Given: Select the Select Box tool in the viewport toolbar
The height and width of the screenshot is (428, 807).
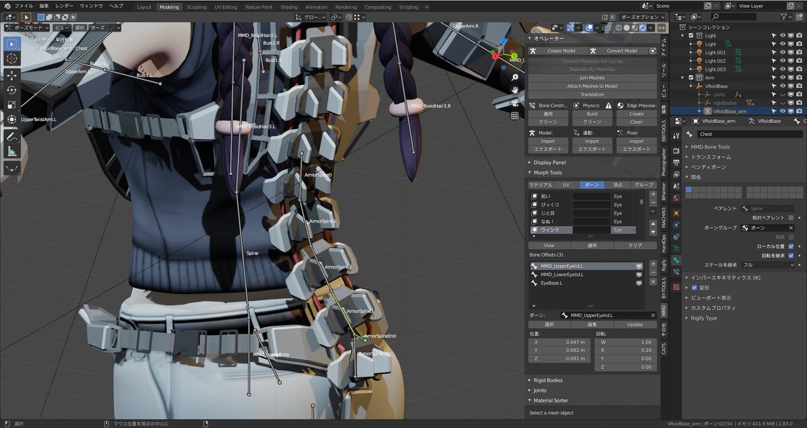Looking at the screenshot, I should coord(12,44).
